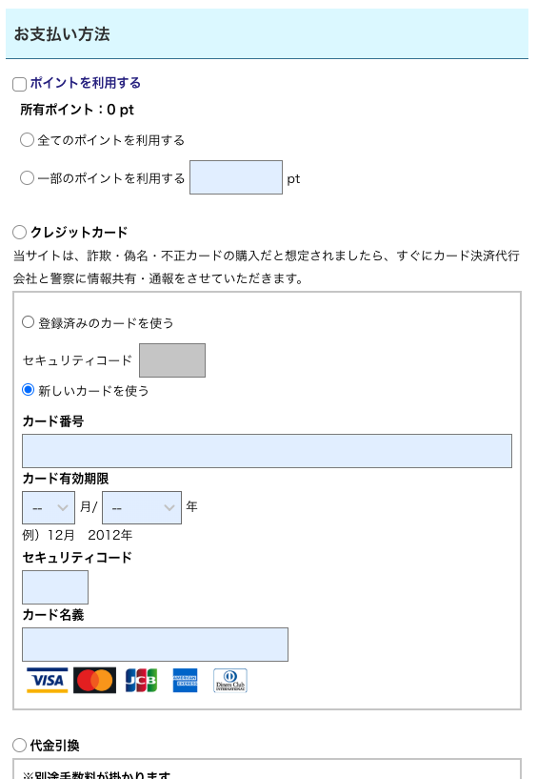Choose クレジットカード payment method
Screen dimensions: 537x779
pyautogui.click(x=19, y=232)
